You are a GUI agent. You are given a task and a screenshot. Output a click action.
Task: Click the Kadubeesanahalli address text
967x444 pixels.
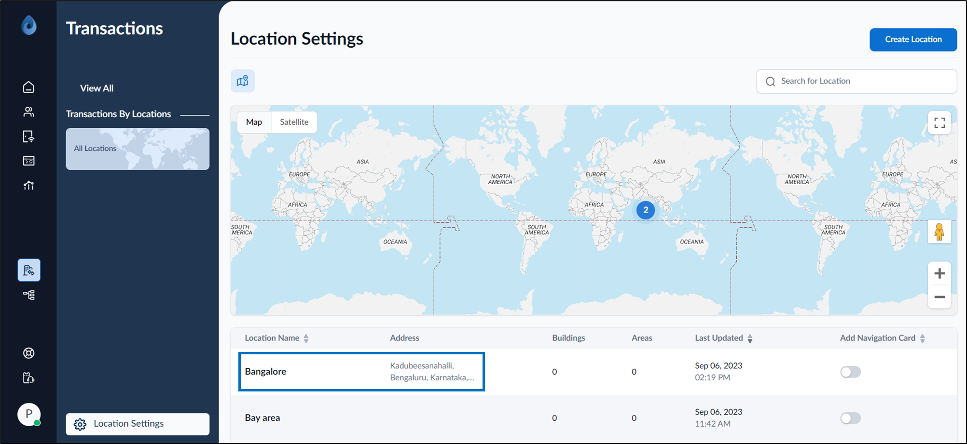coord(432,372)
